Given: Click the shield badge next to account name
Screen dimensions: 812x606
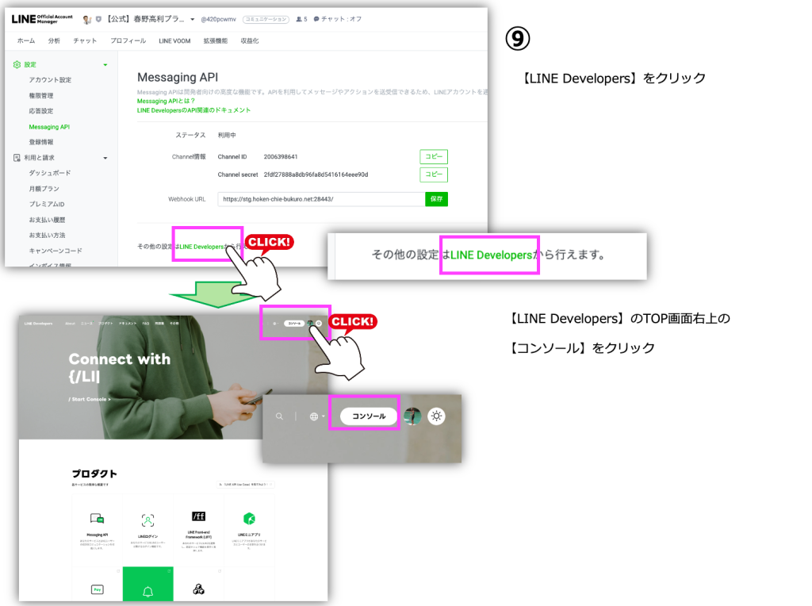Looking at the screenshot, I should coord(98,19).
